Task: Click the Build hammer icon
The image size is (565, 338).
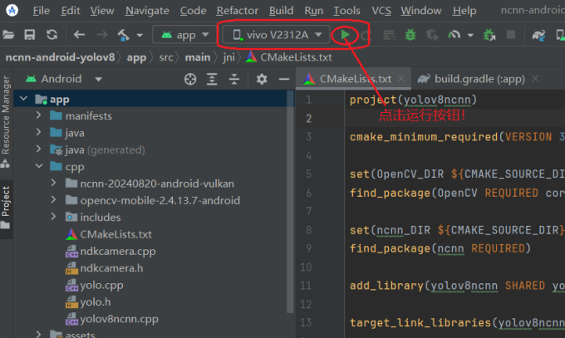Action: pos(124,35)
